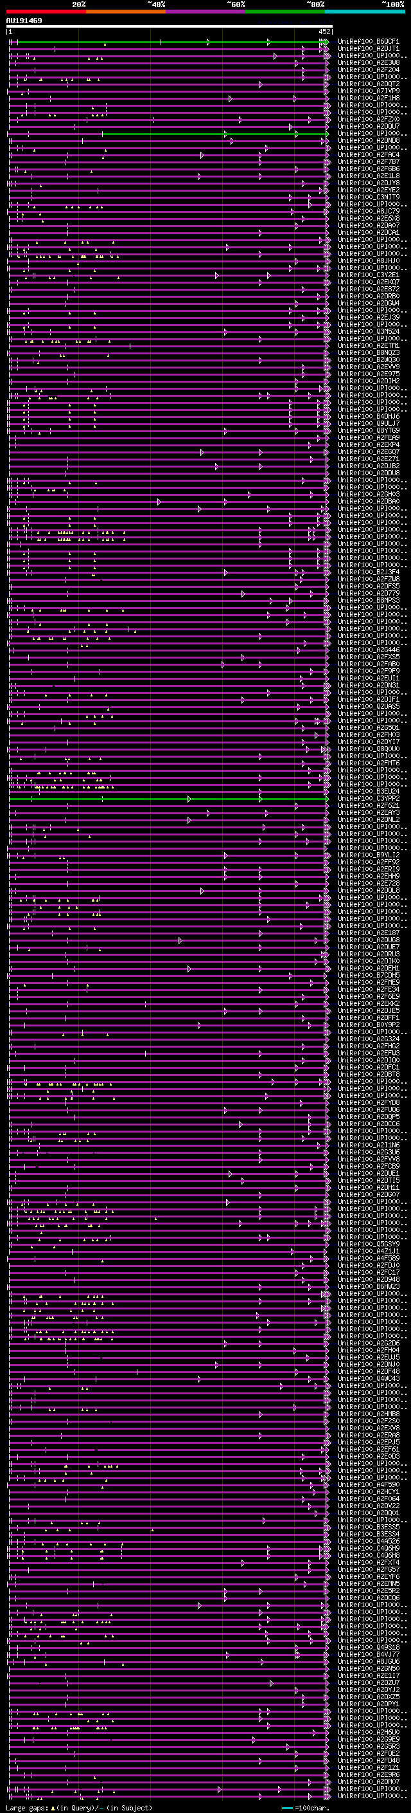Screen dimensions: 411x1813
Task: Select the UniRef100_B8MPS3 entry
Action: pos(368,599)
